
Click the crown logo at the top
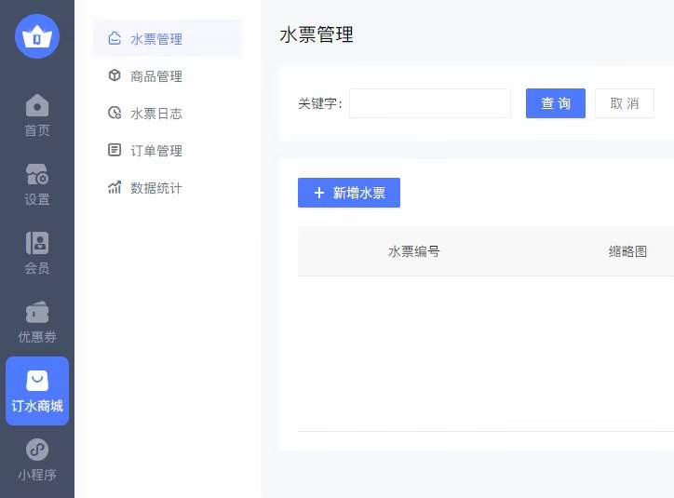(37, 37)
